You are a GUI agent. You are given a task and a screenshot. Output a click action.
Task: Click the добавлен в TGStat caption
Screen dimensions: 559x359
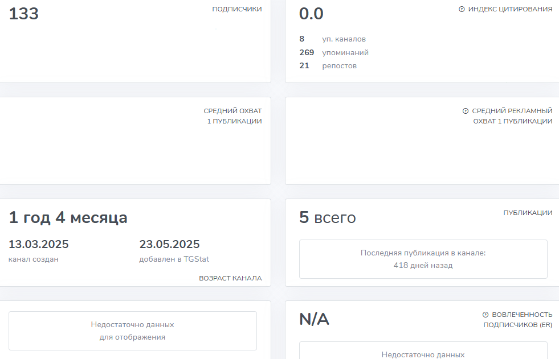coord(174,259)
